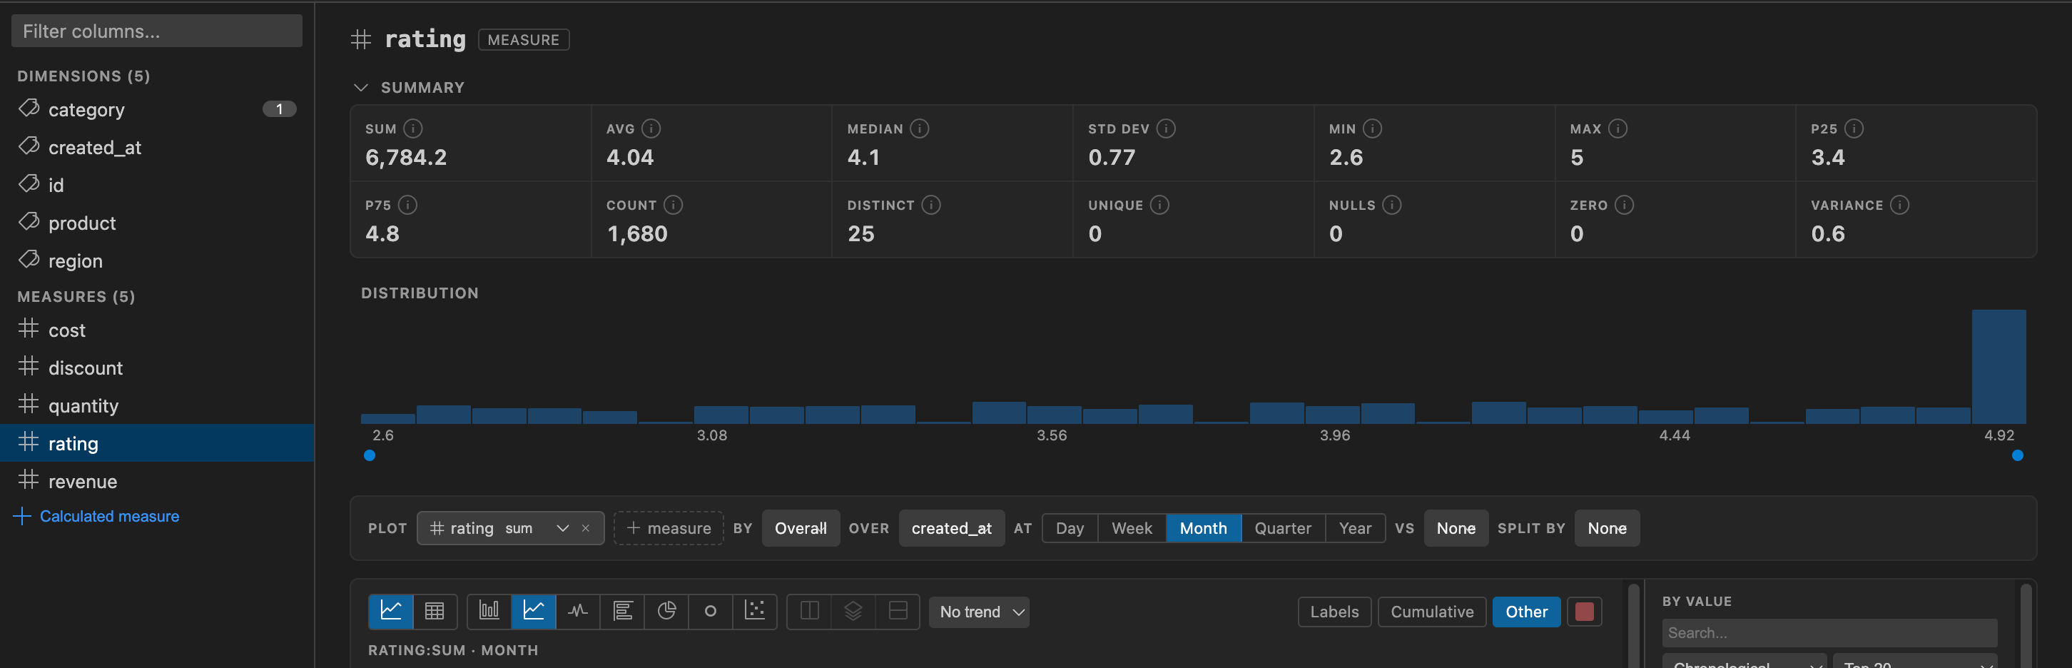
Task: Click the left distribution range handle
Action: [369, 455]
